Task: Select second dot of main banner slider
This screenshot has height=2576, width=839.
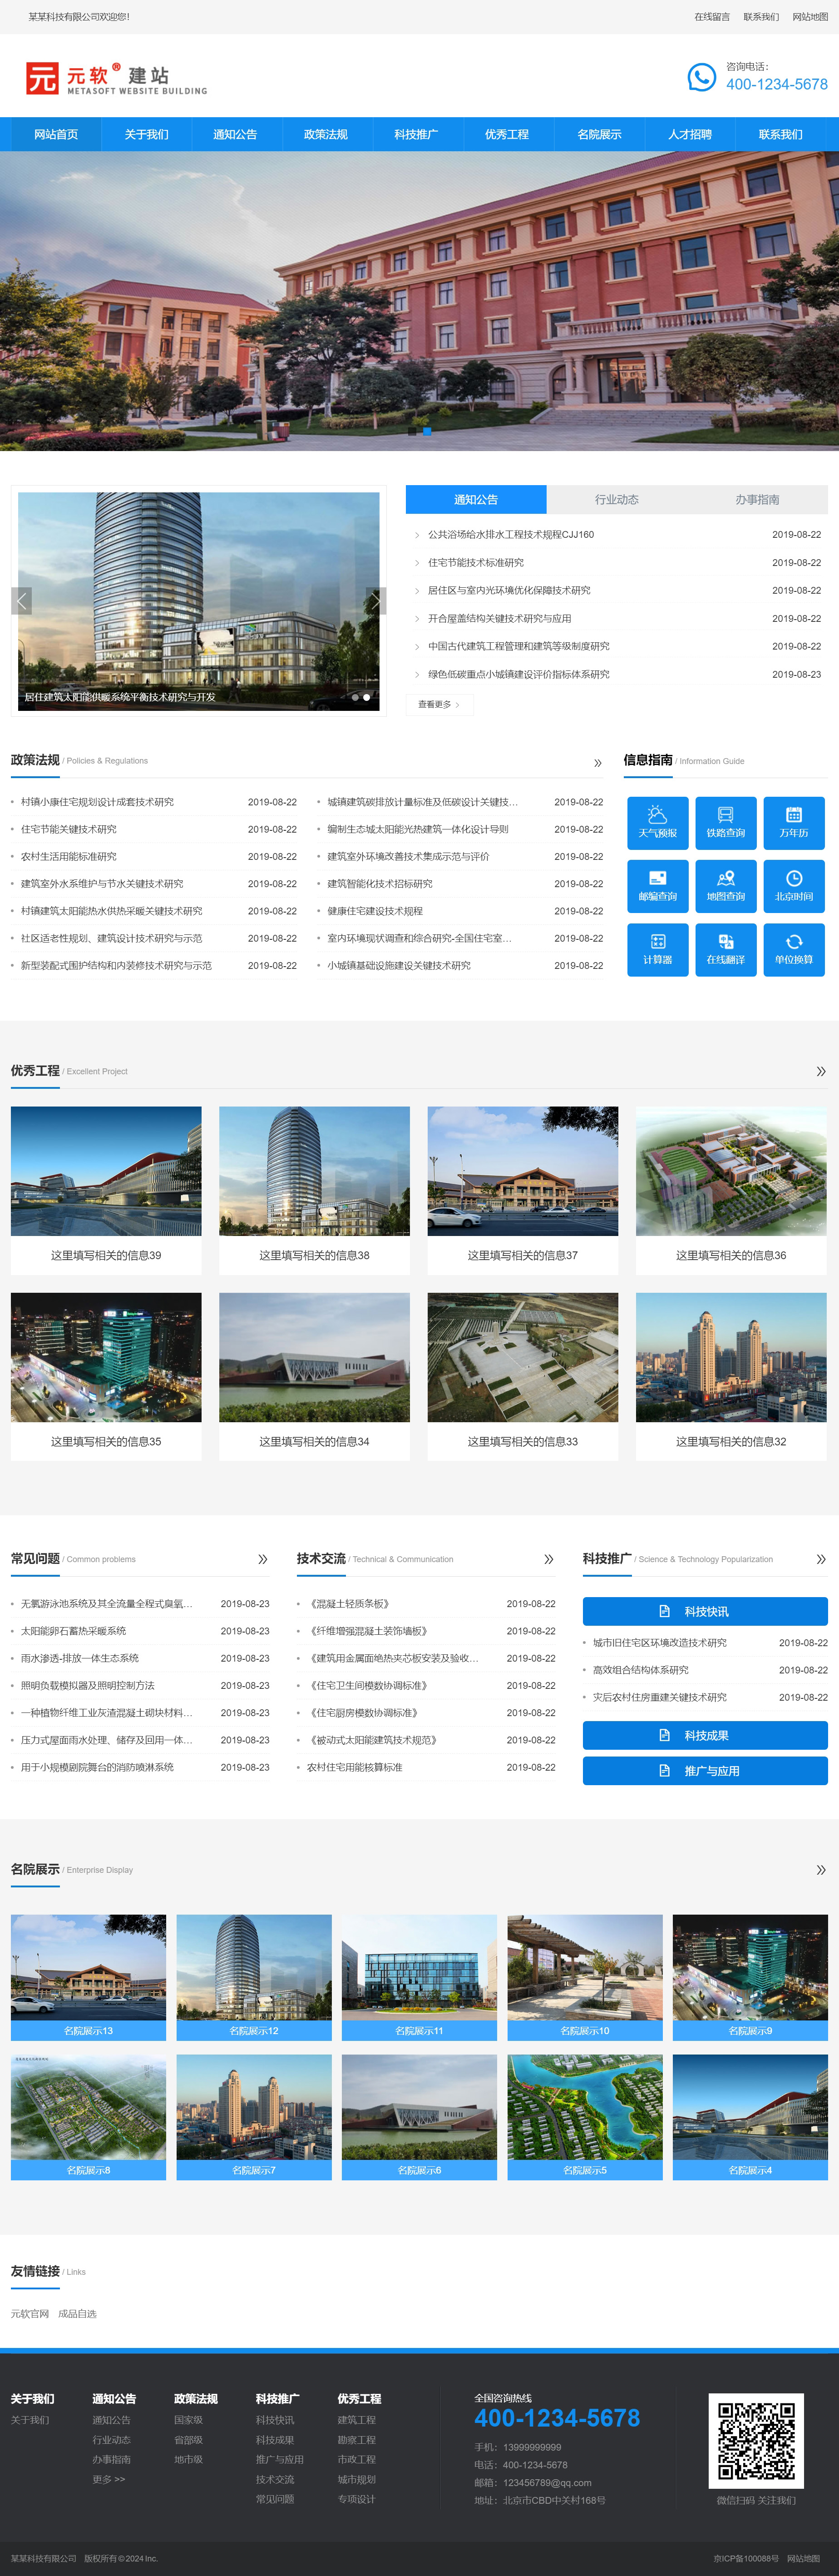Action: [427, 431]
